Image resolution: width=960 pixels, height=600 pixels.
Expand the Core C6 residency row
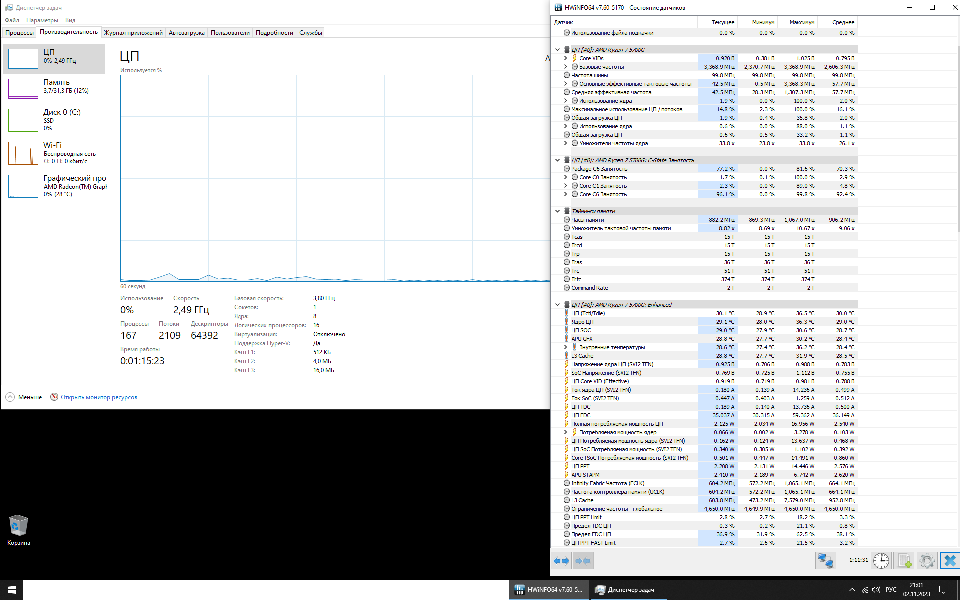(x=566, y=194)
